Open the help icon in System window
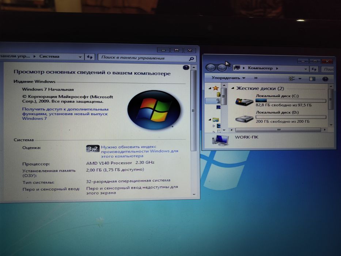Viewport: 341px width, 256px height. coord(186,68)
